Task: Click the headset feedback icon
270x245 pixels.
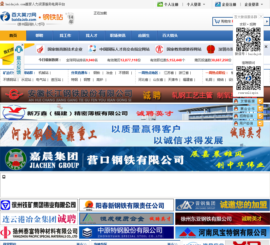Action: coord(19,49)
